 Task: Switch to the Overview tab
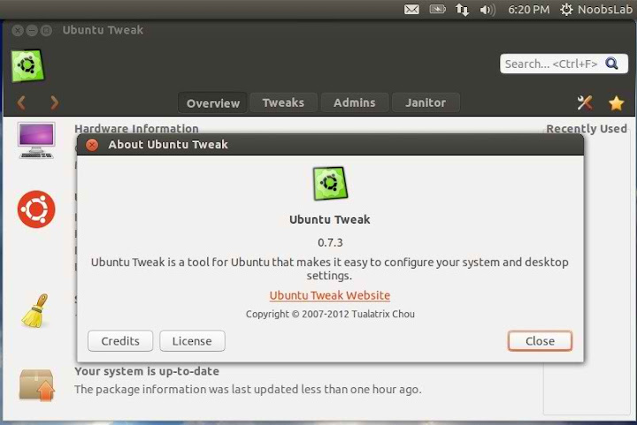(x=213, y=103)
